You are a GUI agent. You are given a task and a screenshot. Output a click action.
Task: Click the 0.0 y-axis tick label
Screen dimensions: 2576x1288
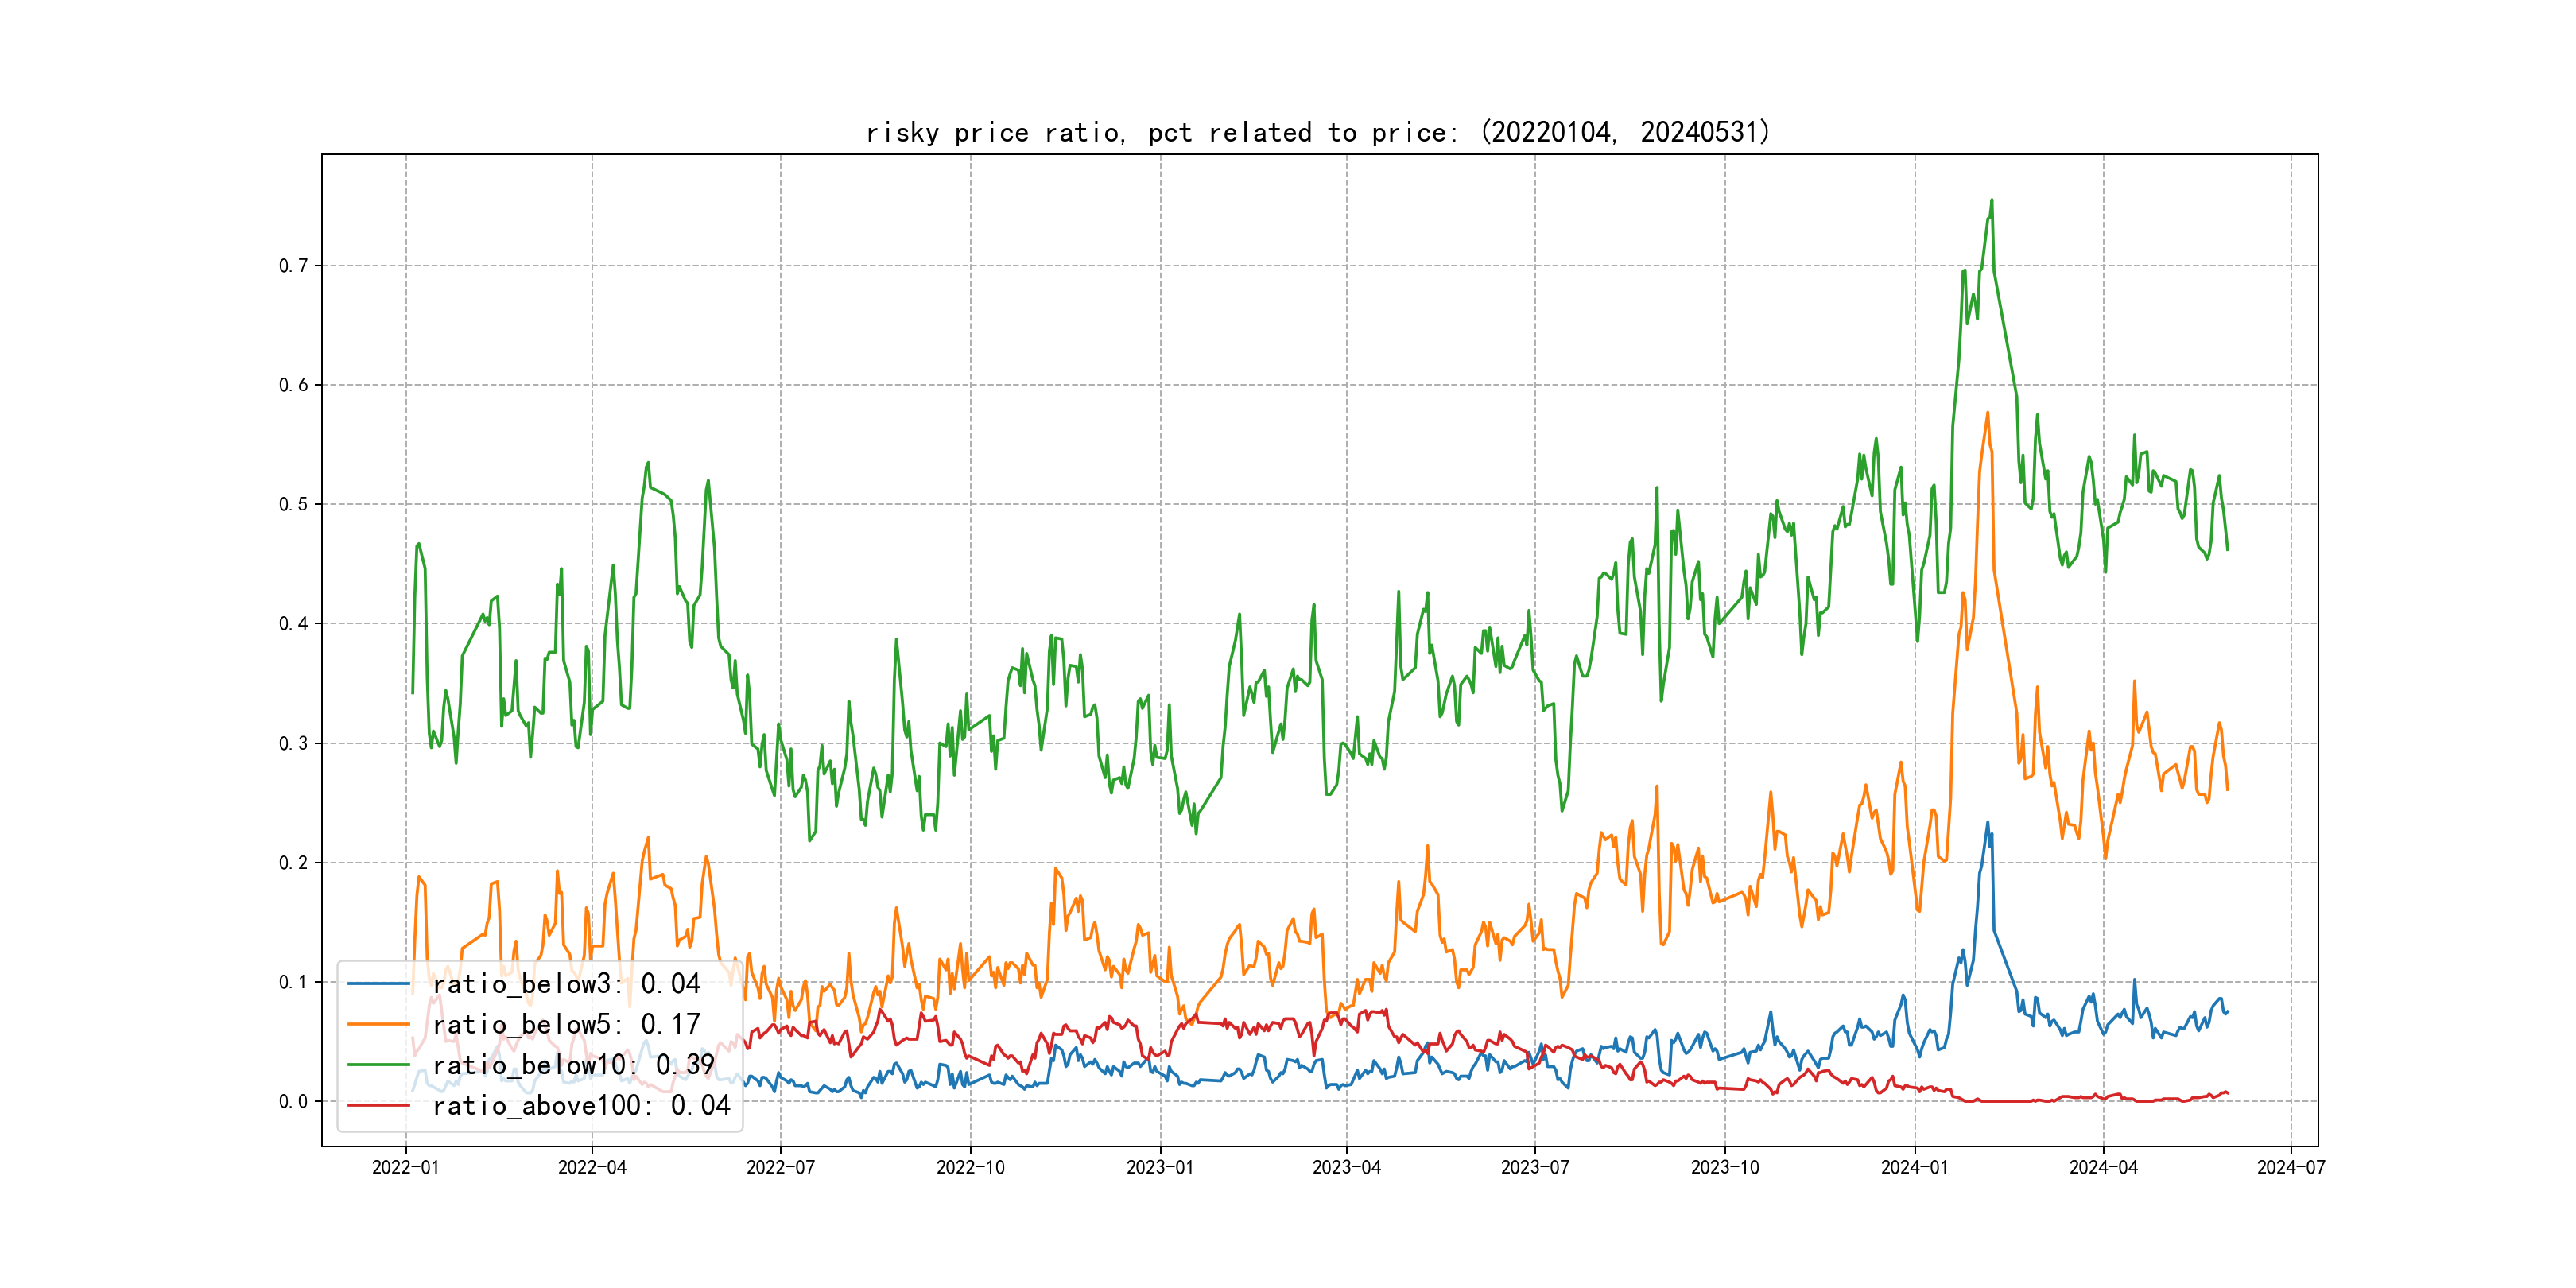293,1101
